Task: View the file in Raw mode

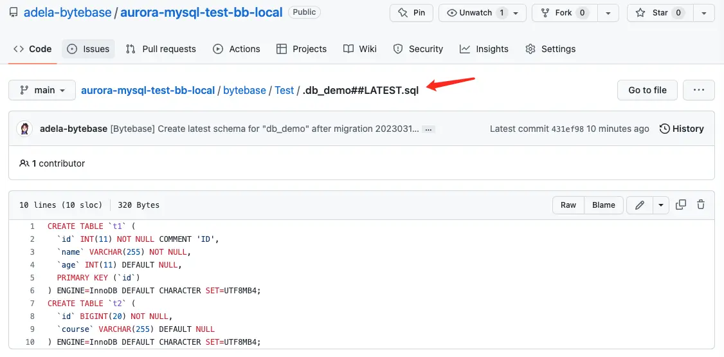Action: point(568,205)
